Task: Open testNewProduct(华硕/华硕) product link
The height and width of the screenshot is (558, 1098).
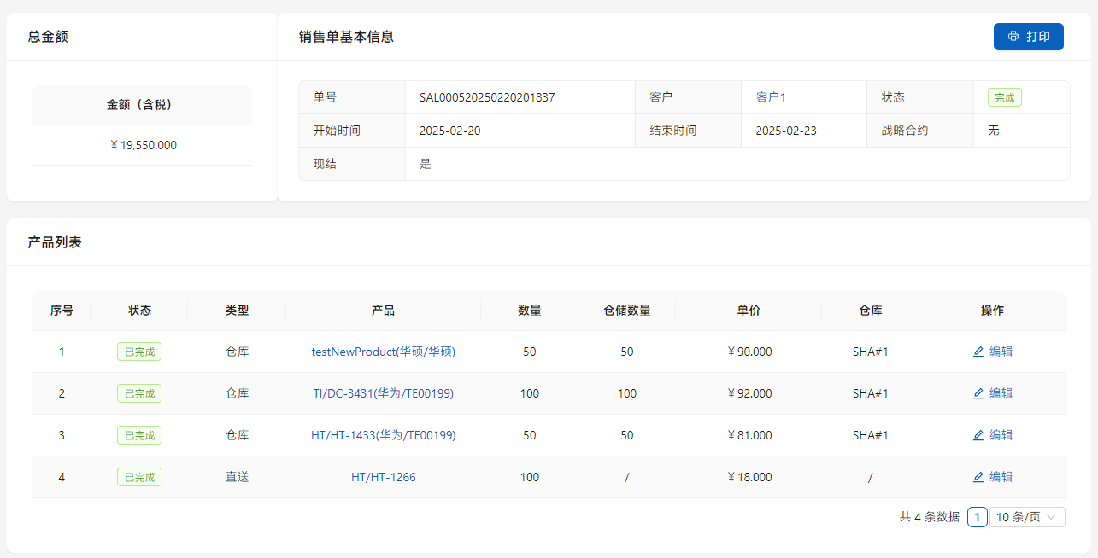Action: click(383, 352)
